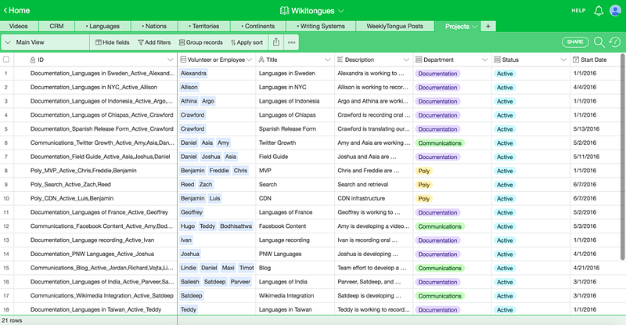Click the Volunteer or Employee field icon

point(183,60)
